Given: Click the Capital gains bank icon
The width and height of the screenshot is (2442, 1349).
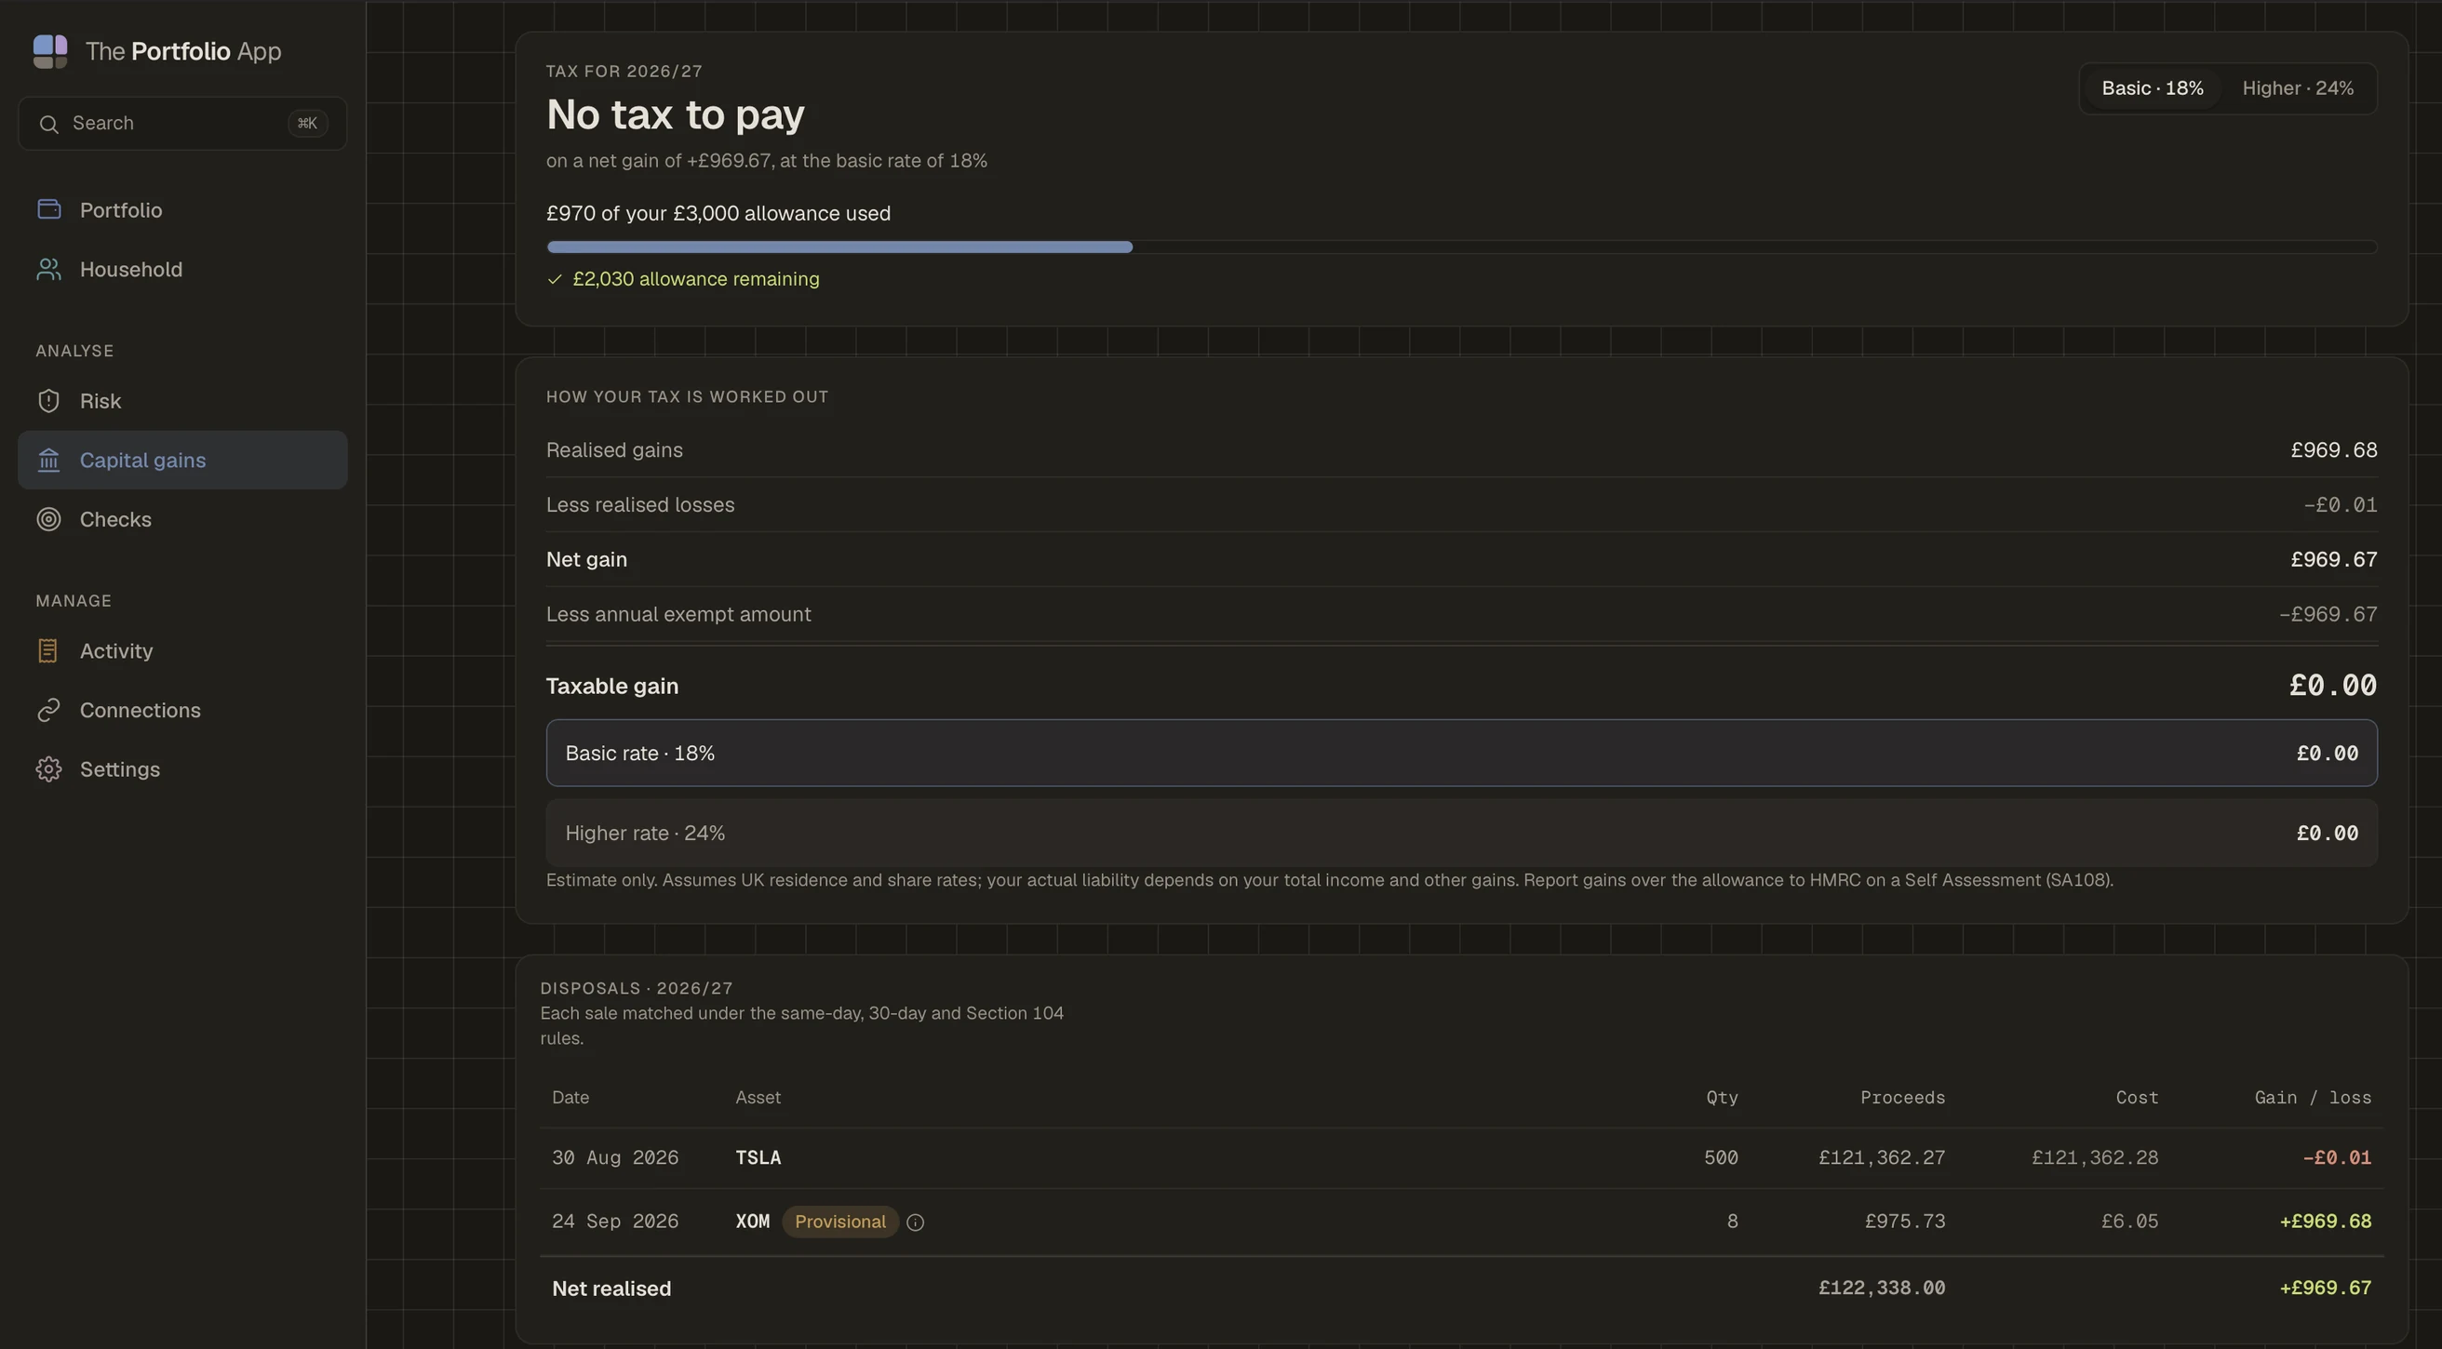Looking at the screenshot, I should click(48, 461).
